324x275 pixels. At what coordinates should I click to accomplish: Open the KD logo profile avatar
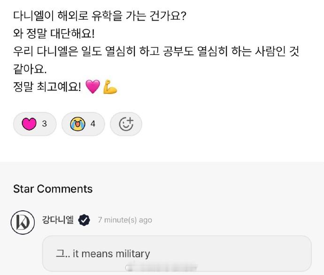point(23,222)
